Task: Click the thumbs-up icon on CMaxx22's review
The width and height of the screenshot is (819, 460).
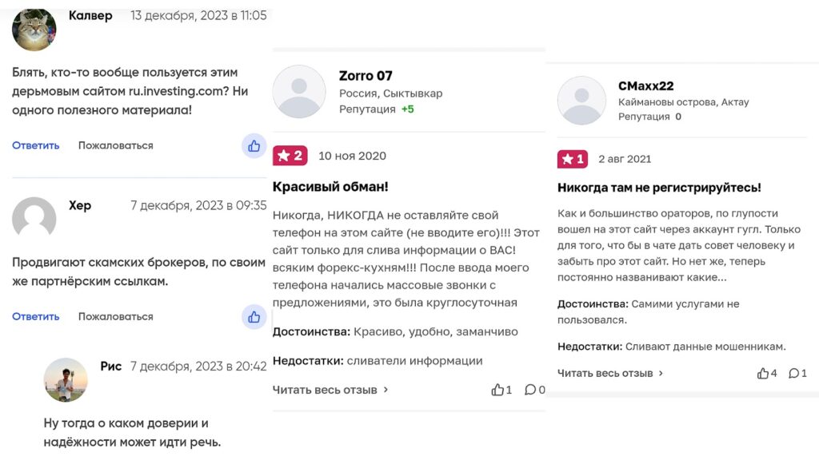Action: point(764,372)
